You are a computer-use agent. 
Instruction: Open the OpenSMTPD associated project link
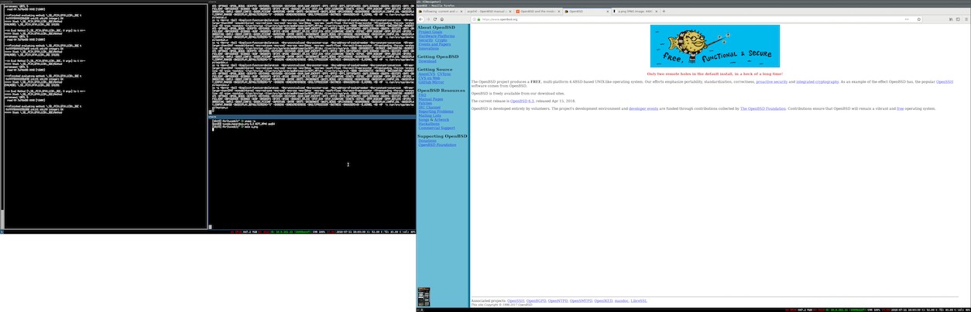click(581, 300)
